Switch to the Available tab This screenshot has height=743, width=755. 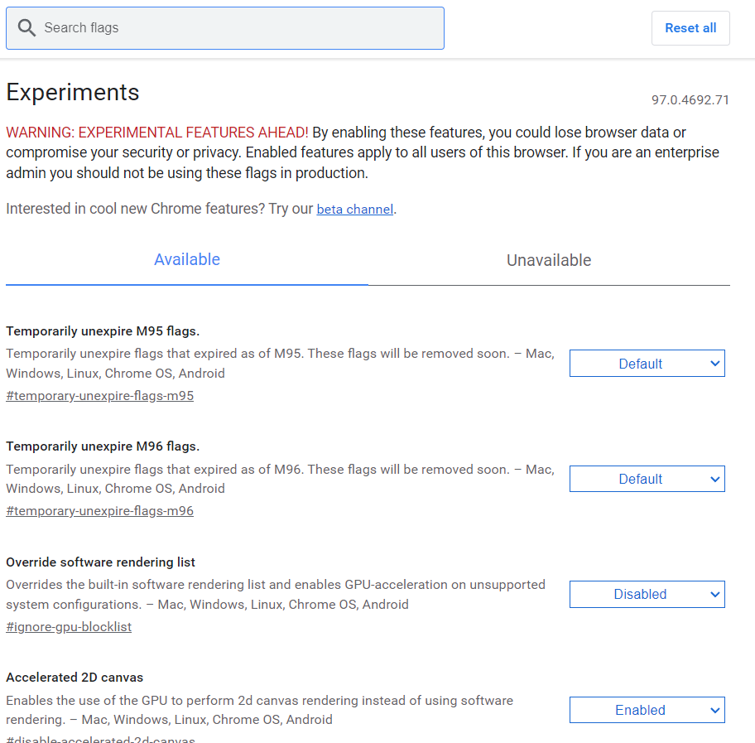click(x=187, y=260)
